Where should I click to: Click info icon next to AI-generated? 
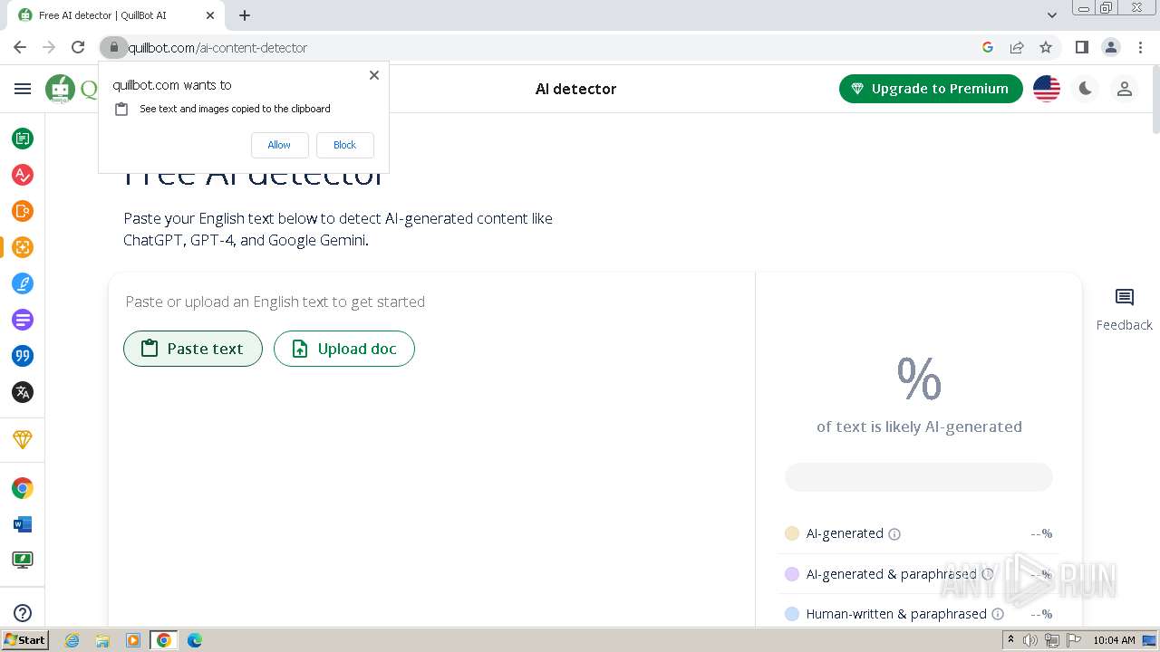(894, 534)
